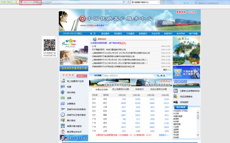Close the browser tab

click(x=158, y=2)
